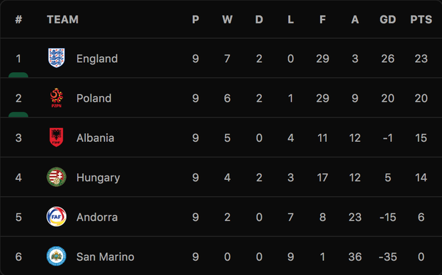Click the Hungary team badge

coord(56,177)
